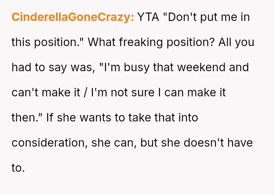274x195 pixels.
Task: Open the CinderellaGoneCrazy user profile
Action: coord(72,18)
